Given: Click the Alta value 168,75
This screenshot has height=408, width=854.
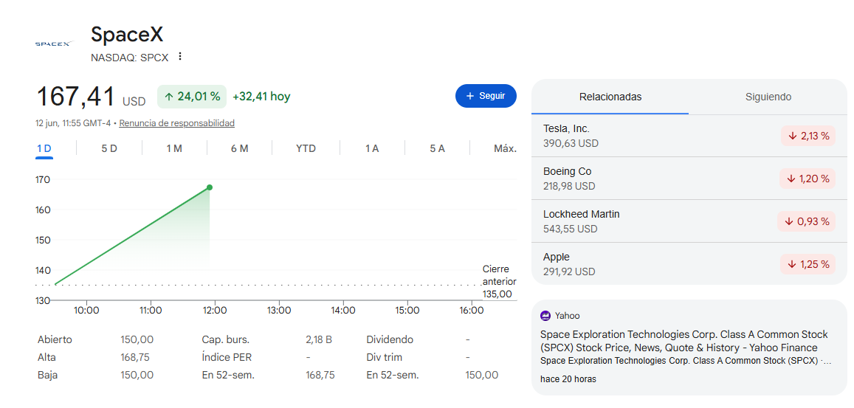Looking at the screenshot, I should [x=135, y=358].
